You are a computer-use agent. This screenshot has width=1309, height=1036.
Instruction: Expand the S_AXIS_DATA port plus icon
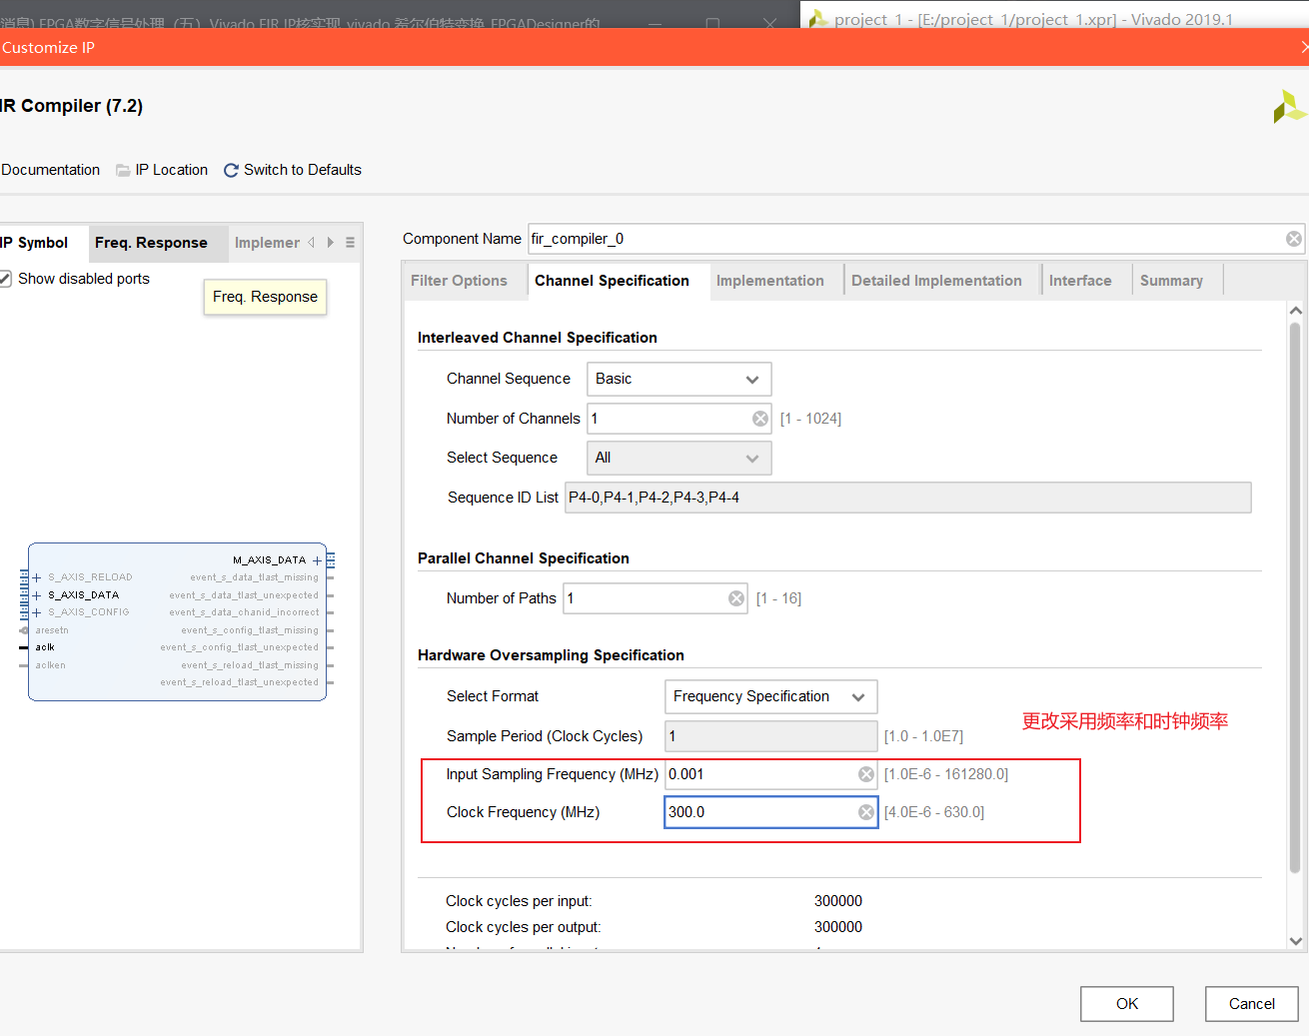click(37, 595)
